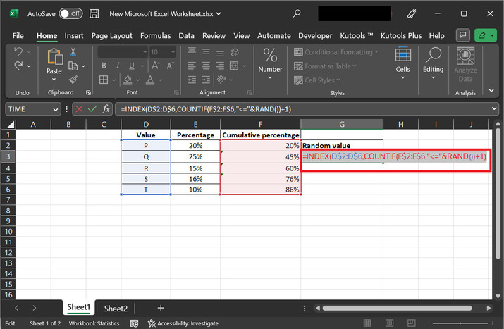This screenshot has height=329, width=504.
Task: Open the Name Box dropdown showing TIME
Action: tap(56, 109)
